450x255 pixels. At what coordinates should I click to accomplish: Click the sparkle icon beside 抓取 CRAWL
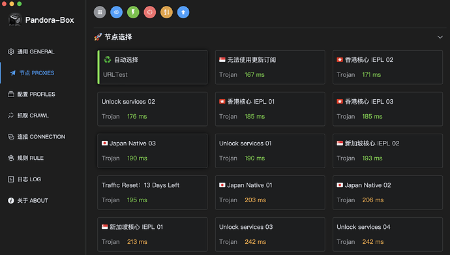(11, 115)
